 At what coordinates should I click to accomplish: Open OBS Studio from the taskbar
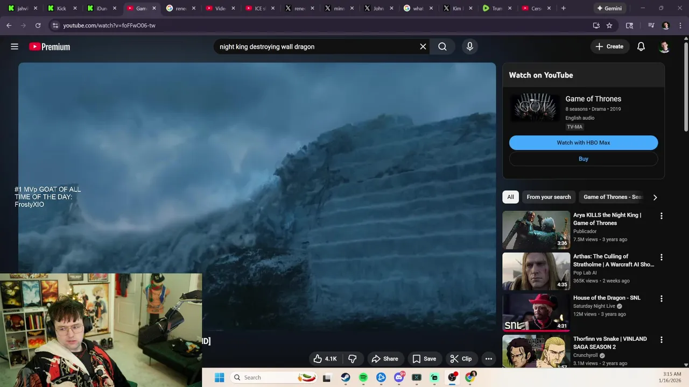coord(452,377)
